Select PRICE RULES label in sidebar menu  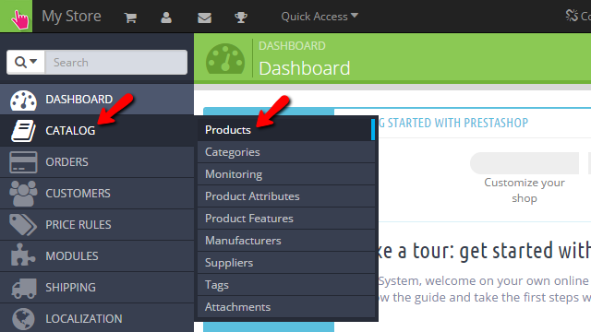tap(78, 225)
